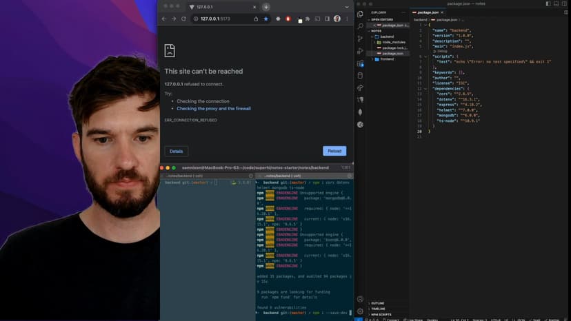Expand the OUTLINE section
This screenshot has height=321, width=571.
(x=379, y=303)
